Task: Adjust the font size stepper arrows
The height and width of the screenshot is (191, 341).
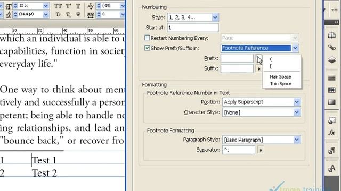Action: (x=15, y=6)
